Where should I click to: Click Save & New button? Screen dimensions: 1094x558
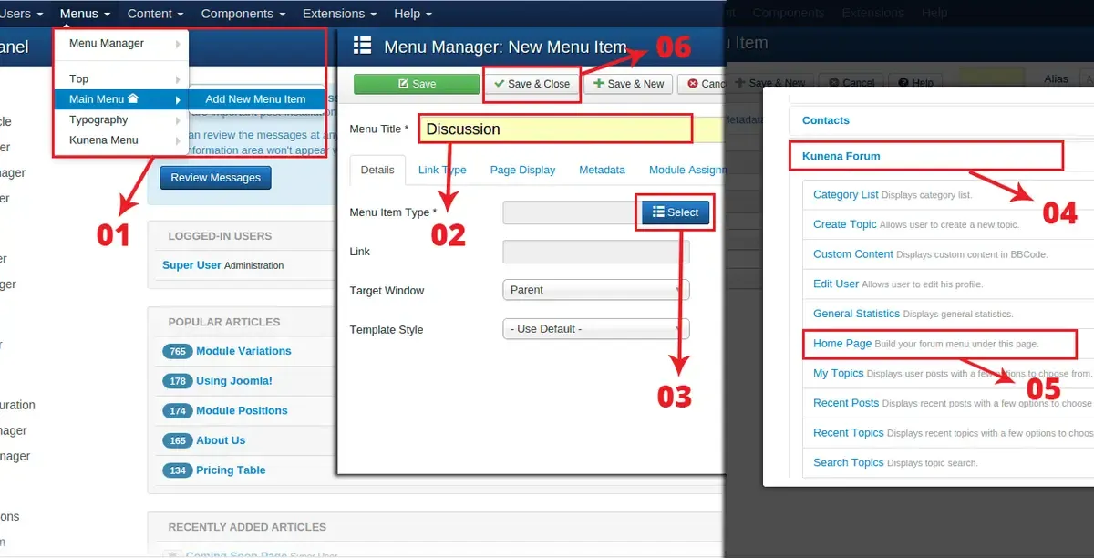click(x=628, y=84)
